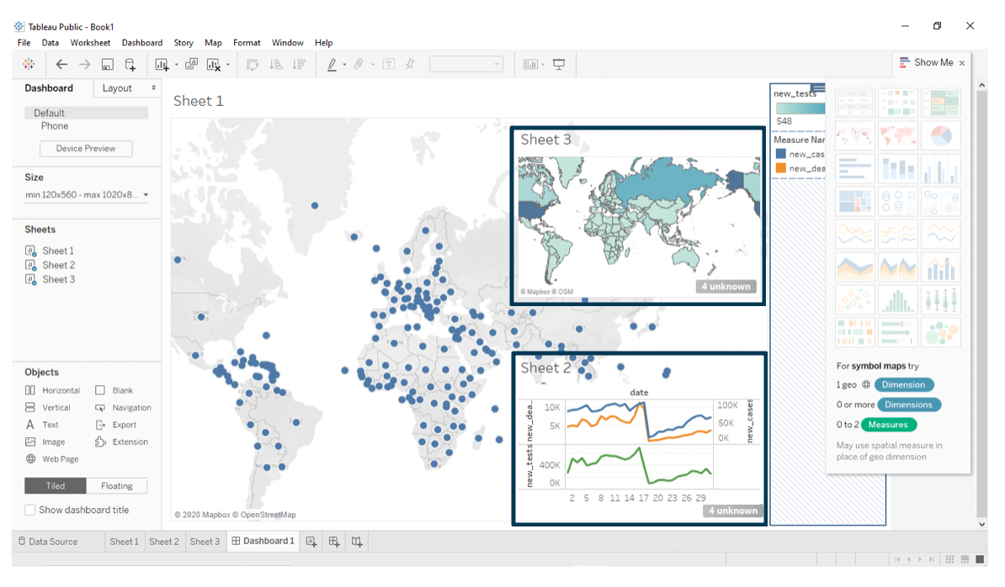The width and height of the screenshot is (1005, 587).
Task: Open the Worksheet menu
Action: (90, 43)
